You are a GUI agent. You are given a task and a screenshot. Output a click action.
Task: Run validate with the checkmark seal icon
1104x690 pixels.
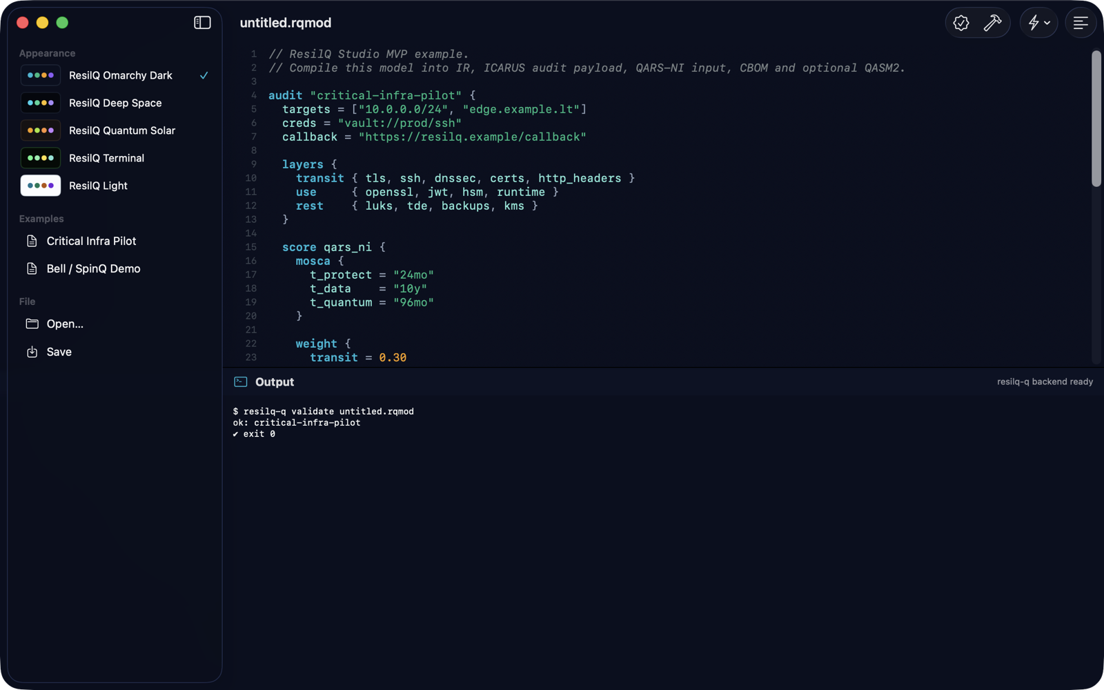pos(961,23)
